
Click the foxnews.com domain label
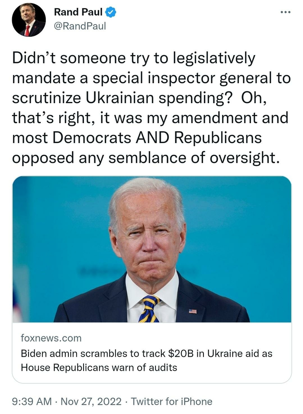tap(51, 338)
